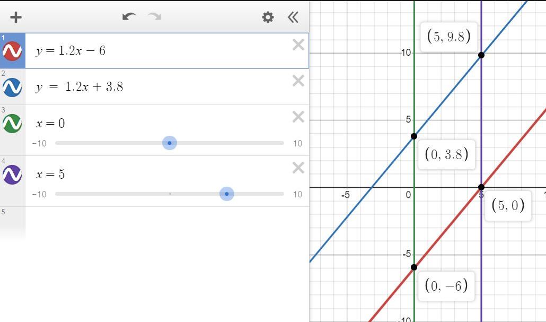Set lower limit −10 of x=5 slider
The image size is (546, 322).
pyautogui.click(x=39, y=194)
